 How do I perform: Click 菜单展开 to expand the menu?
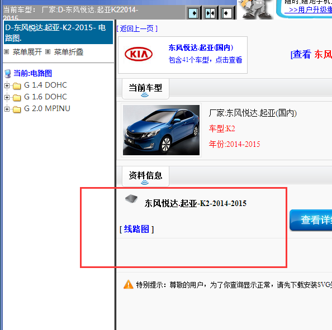click(27, 52)
